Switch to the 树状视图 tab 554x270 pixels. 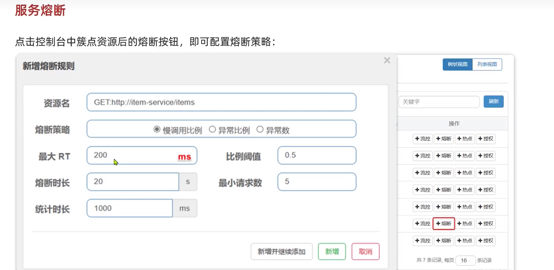pos(457,64)
